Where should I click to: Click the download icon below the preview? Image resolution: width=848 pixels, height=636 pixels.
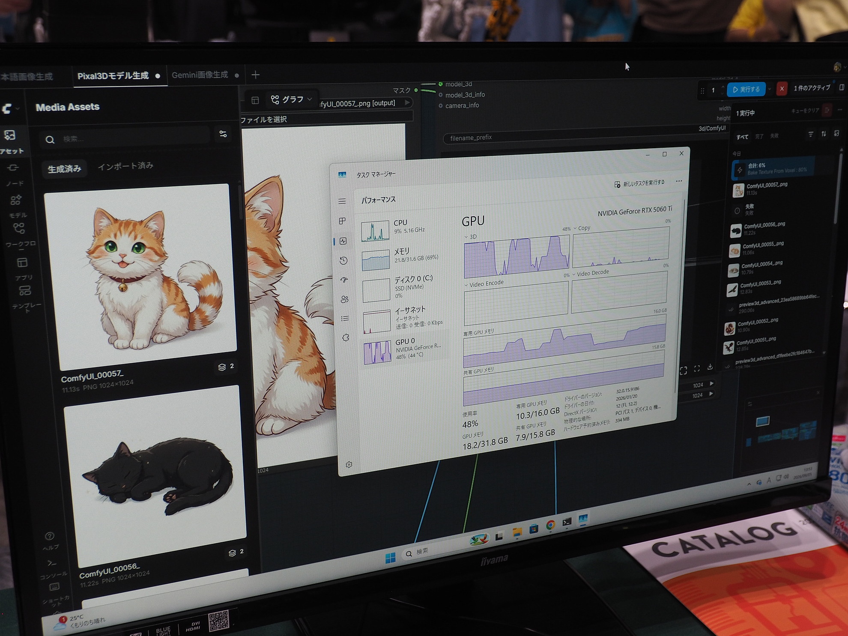710,367
